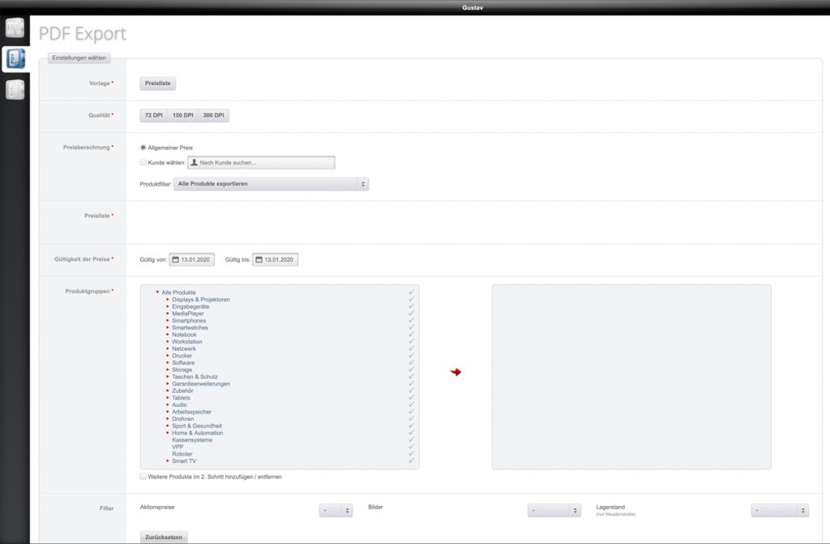
Task: Click the Zurücksetzen button
Action: (164, 537)
